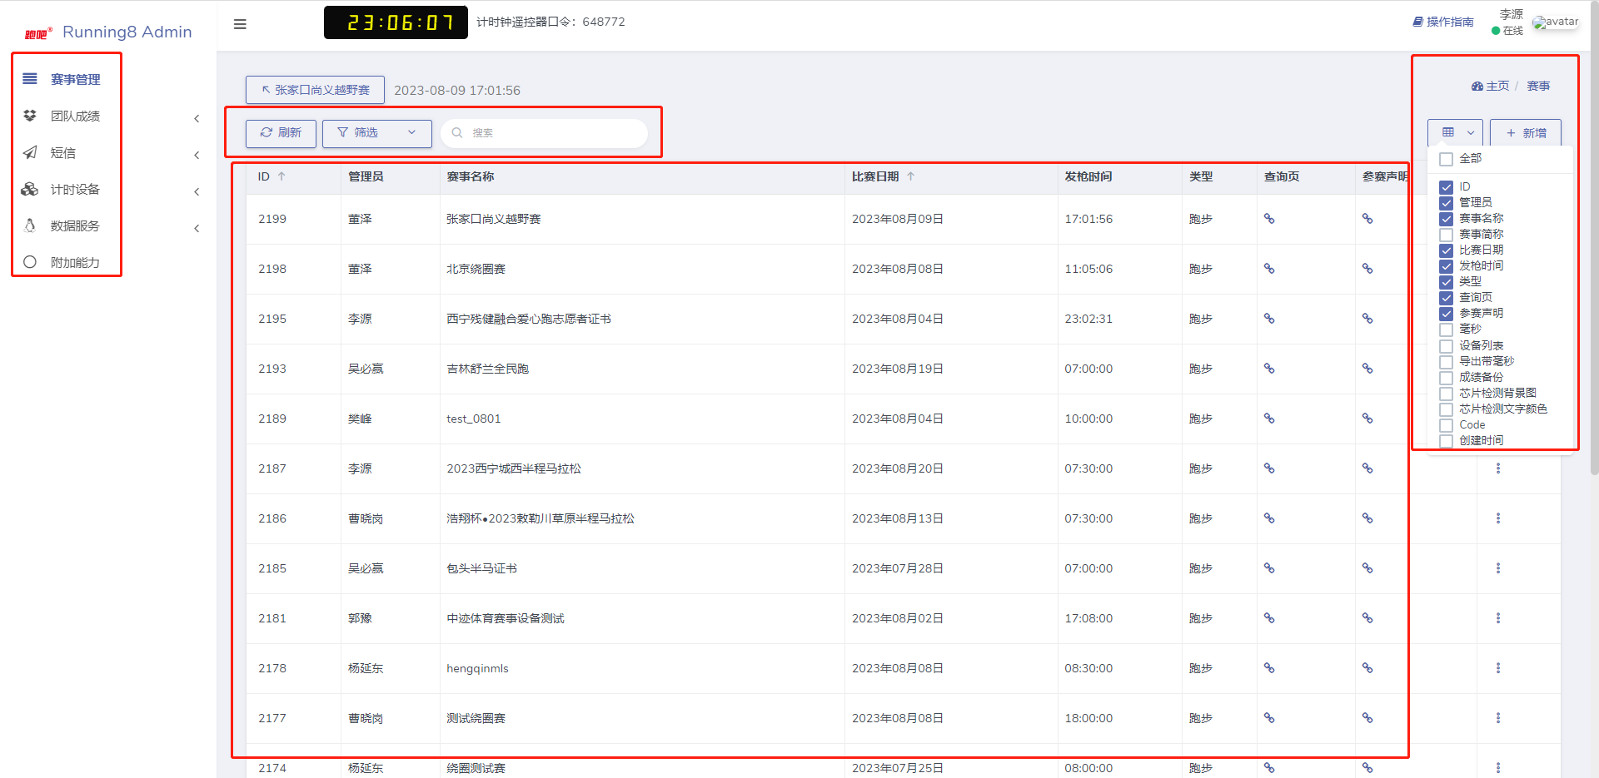Go to 赛事 breadcrumb link

[x=1538, y=86]
